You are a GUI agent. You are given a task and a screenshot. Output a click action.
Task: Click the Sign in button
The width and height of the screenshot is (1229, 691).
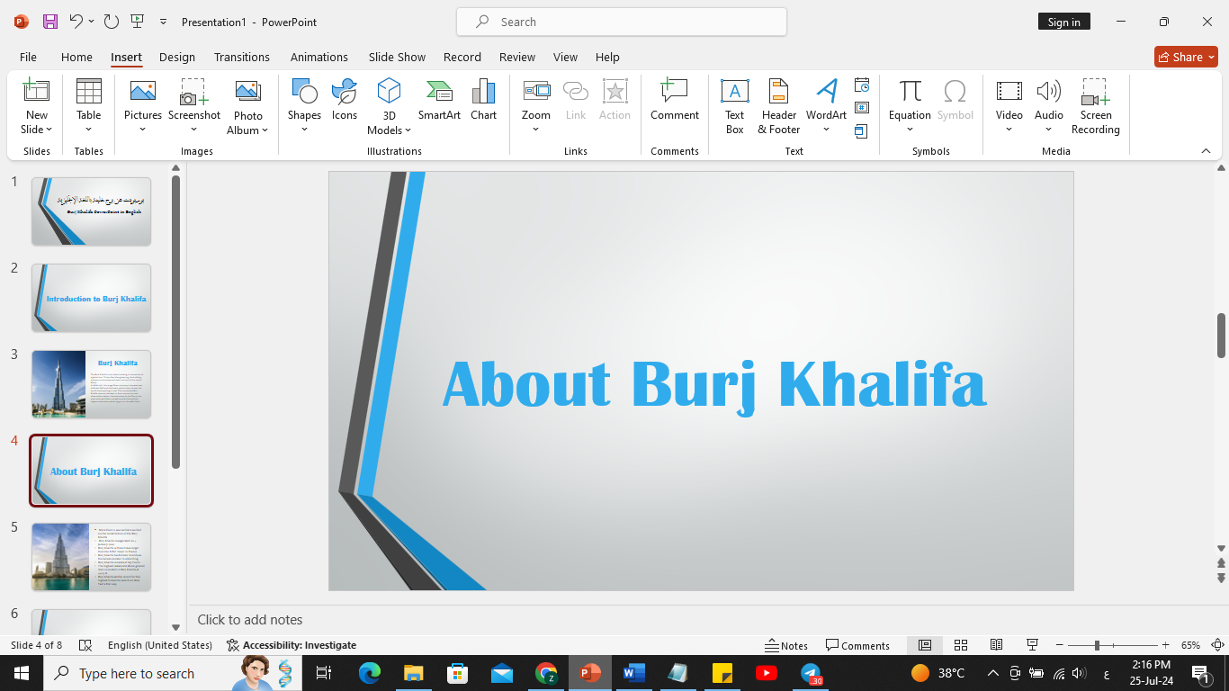[1064, 22]
